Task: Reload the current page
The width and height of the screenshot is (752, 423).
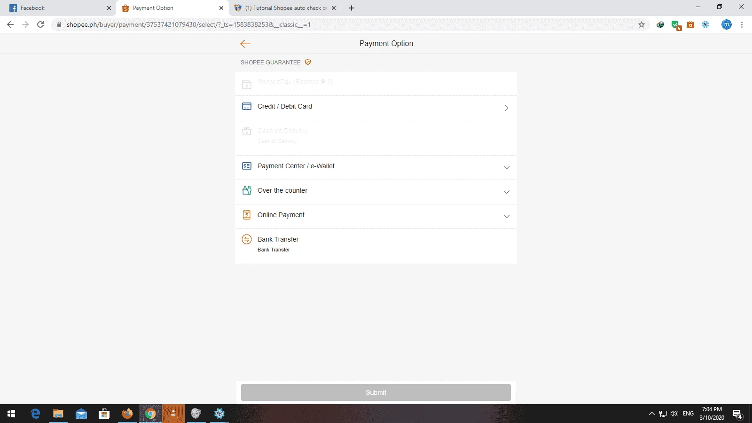Action: 40,24
